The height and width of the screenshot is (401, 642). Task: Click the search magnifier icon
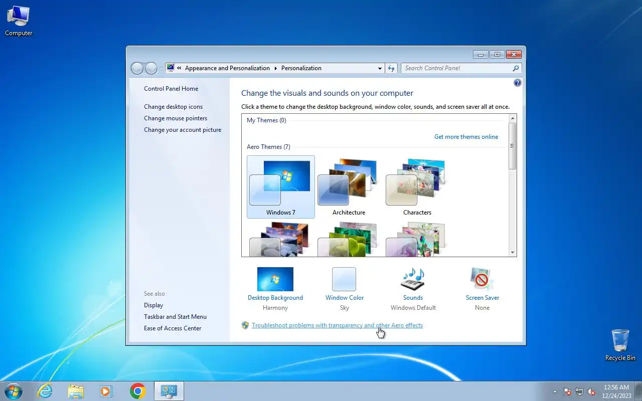(516, 68)
